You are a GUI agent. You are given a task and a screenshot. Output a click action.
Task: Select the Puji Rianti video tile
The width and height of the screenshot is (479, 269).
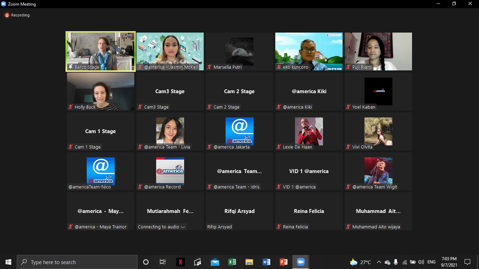click(378, 51)
